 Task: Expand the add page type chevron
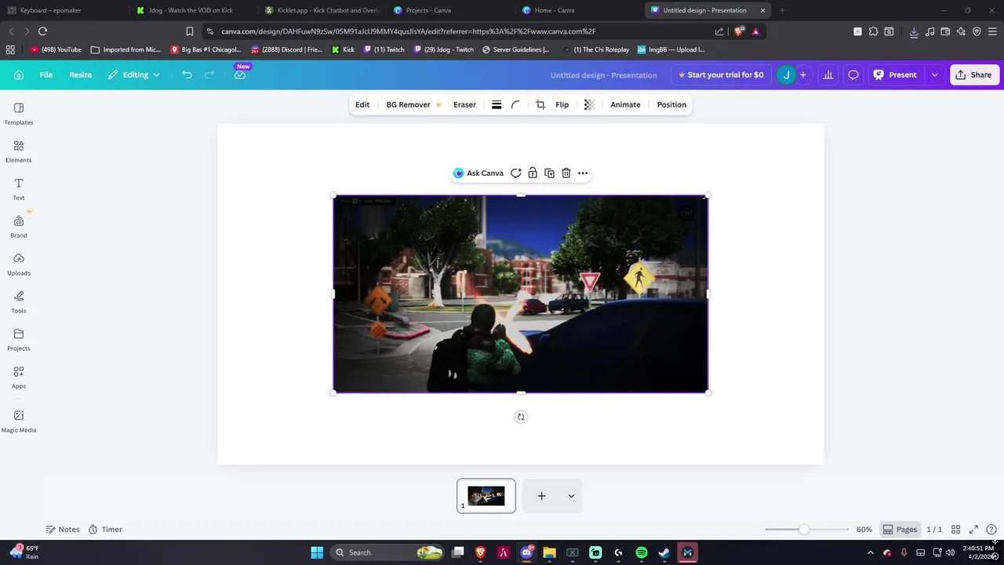pyautogui.click(x=571, y=496)
